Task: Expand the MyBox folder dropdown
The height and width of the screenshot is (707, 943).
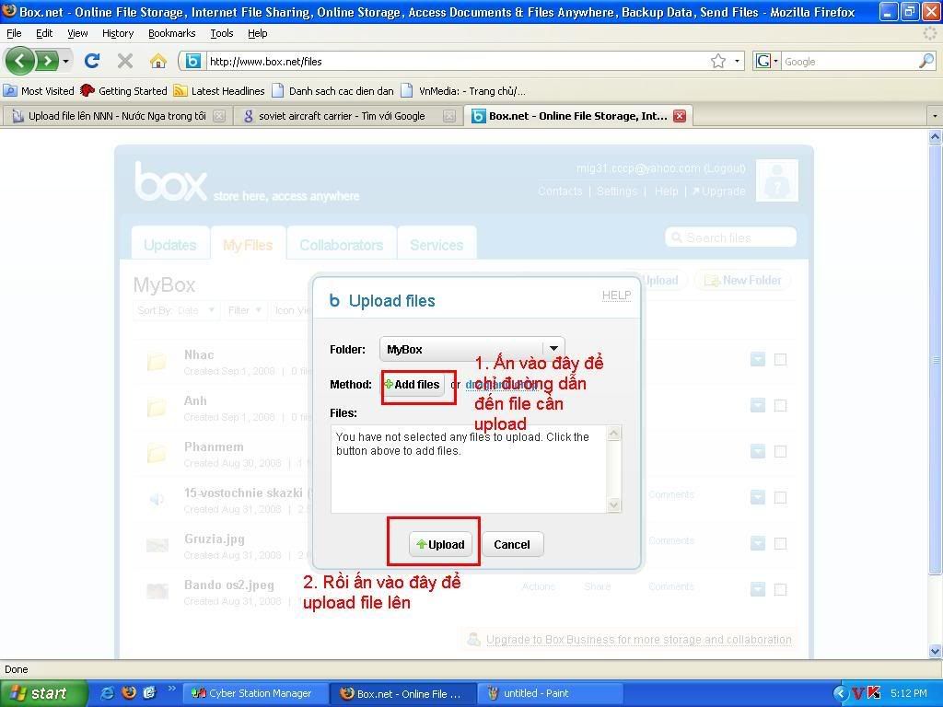Action: 553,349
